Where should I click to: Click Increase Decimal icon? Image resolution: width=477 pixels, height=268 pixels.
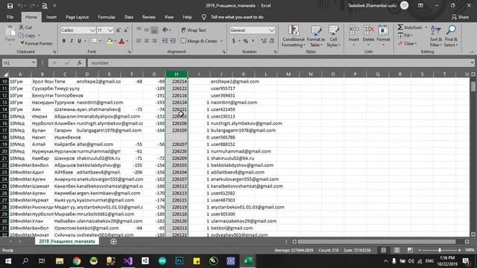click(264, 41)
